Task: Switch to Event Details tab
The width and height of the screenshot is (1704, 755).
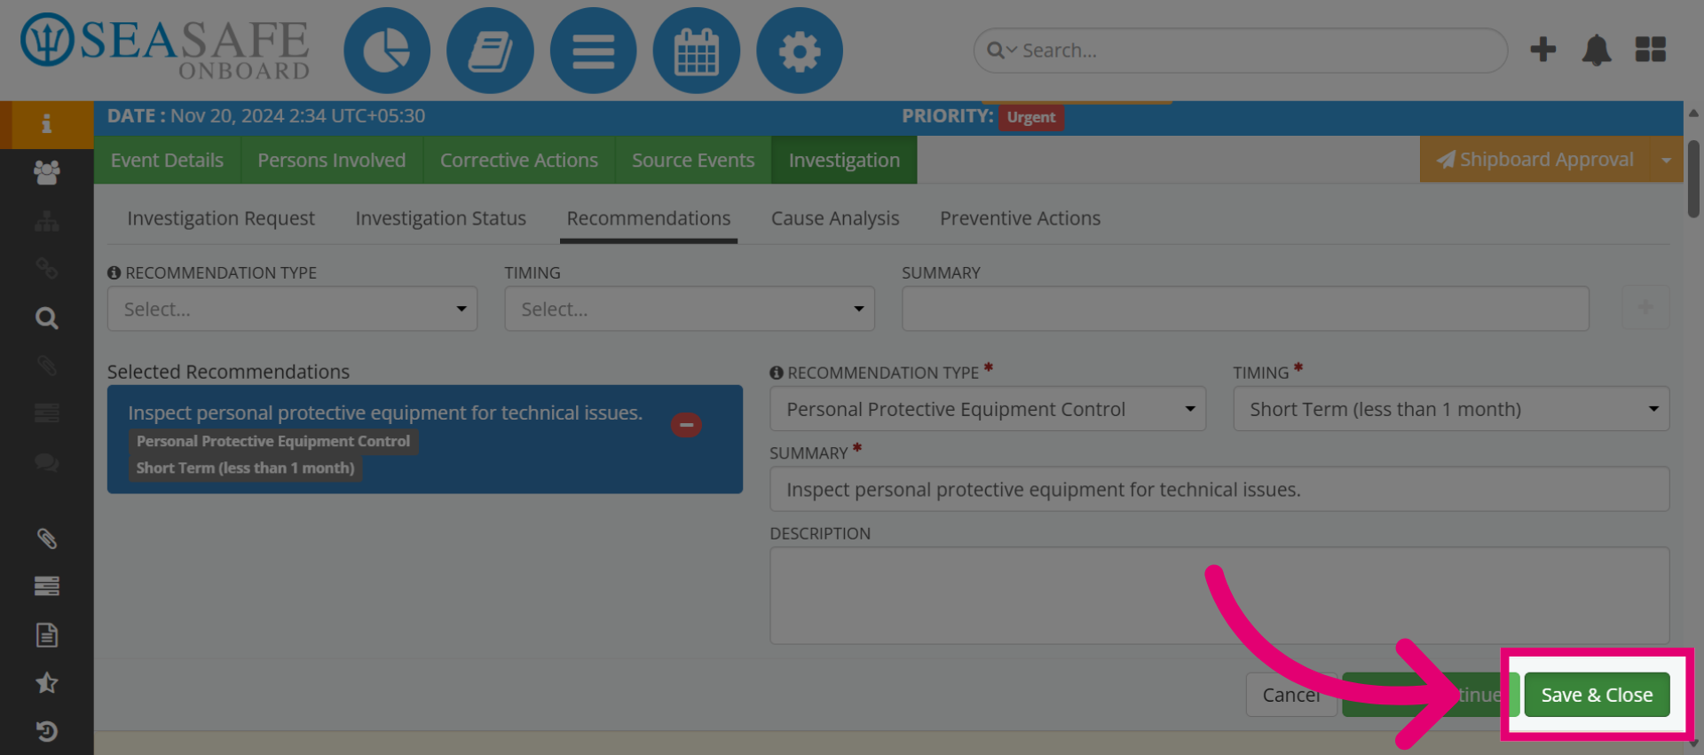Action: point(167,160)
